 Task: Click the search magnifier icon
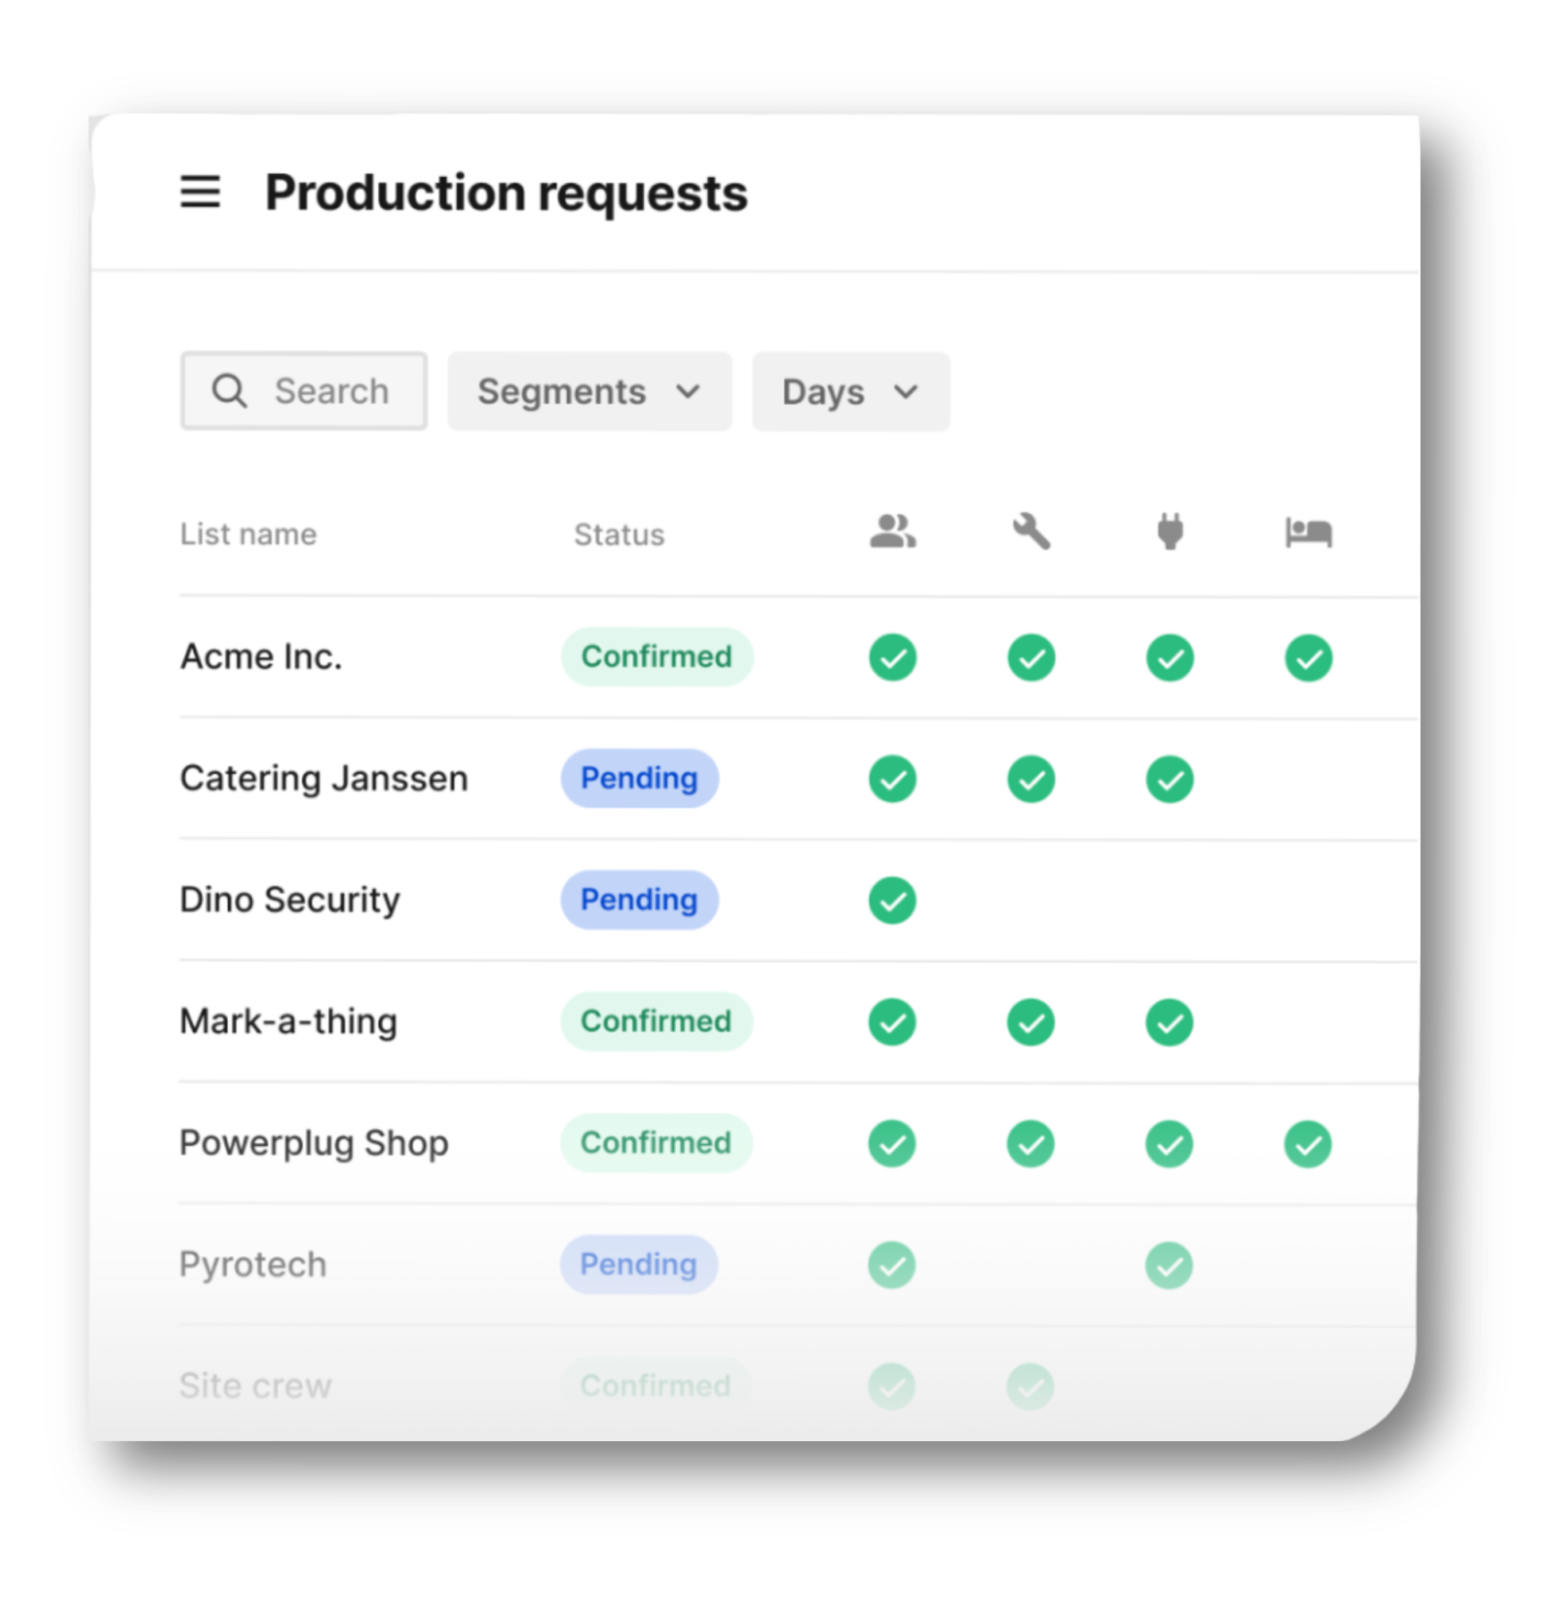tap(229, 392)
